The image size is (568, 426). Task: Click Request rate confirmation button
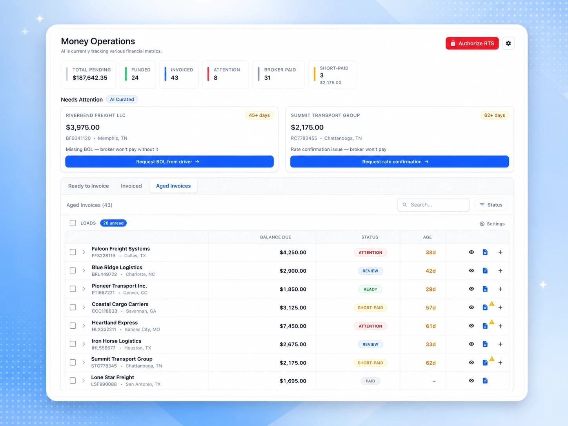point(400,162)
